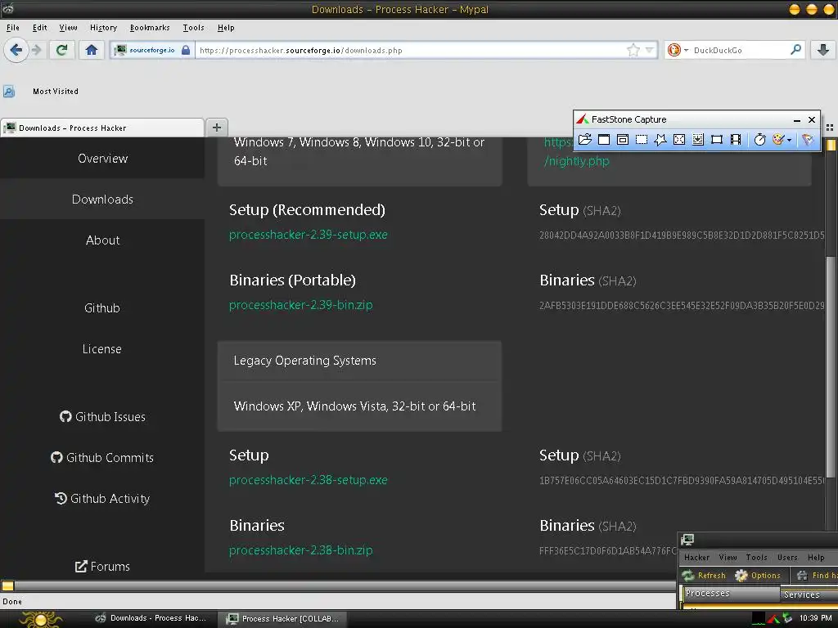Switch to Services tab in Process Hacker
838x628 pixels.
click(809, 594)
